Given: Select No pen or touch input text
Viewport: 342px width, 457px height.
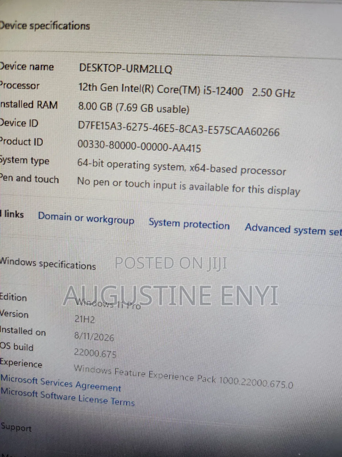Looking at the screenshot, I should pos(188,186).
